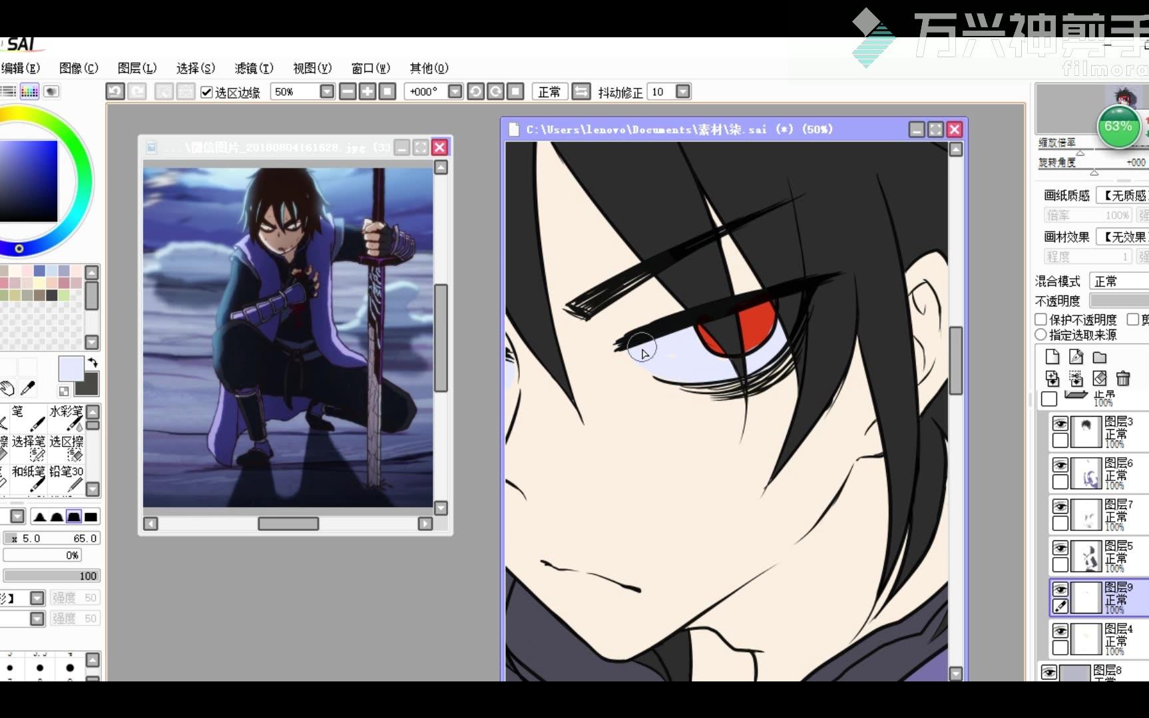This screenshot has width=1149, height=718.
Task: Pick a color in the saturation square
Action: (x=28, y=181)
